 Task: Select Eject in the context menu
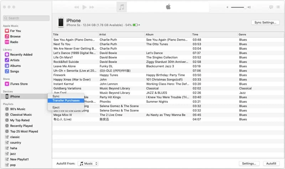tap(56, 107)
